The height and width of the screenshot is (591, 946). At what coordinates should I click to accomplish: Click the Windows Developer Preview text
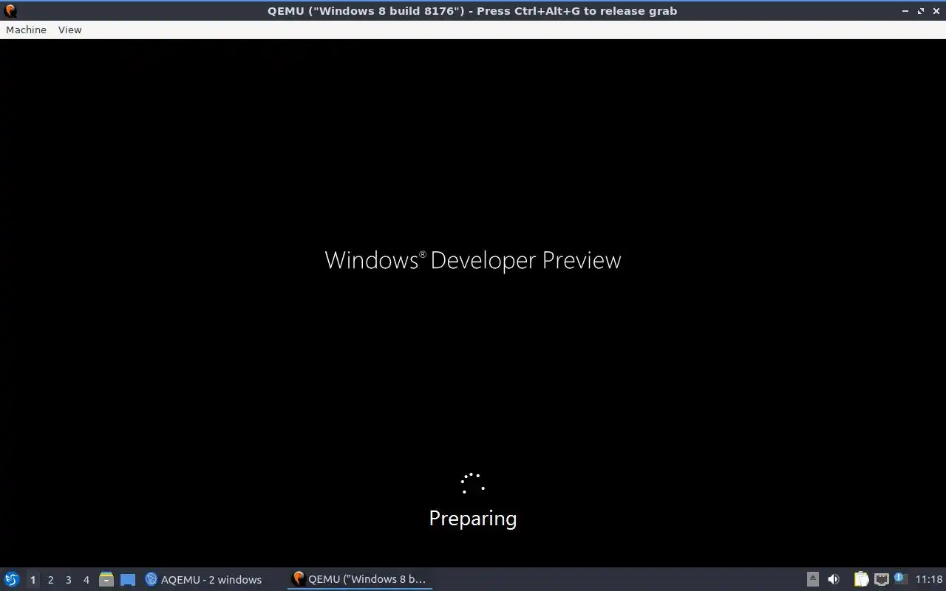[473, 260]
